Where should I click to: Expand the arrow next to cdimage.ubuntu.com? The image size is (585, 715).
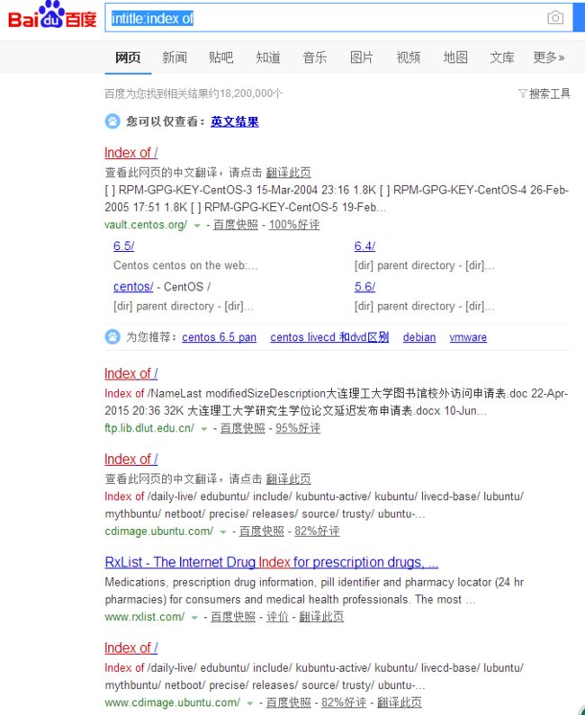click(x=222, y=532)
